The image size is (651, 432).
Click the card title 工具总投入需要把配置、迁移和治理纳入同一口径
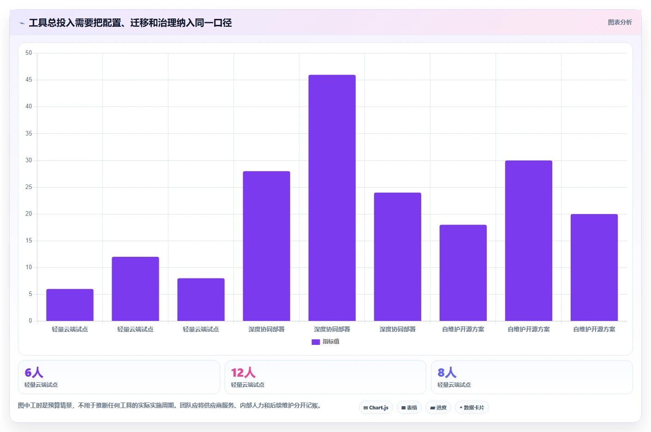(x=130, y=23)
